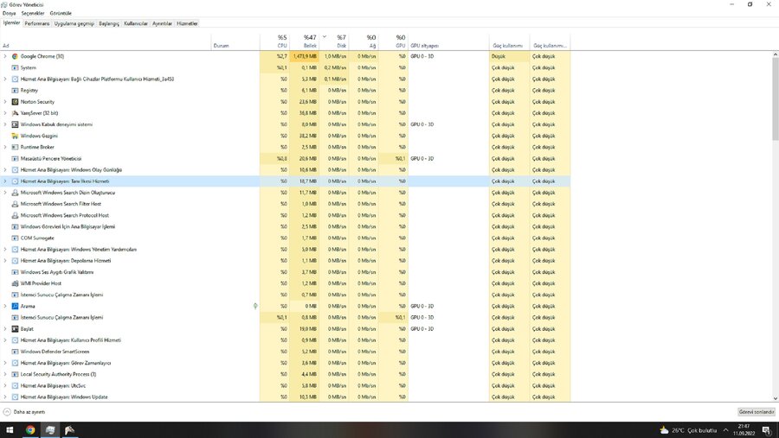The image size is (779, 438).
Task: Select the Hizmet Ana Bilgisayarı: Tanı İlkesi Hizmeti row
Action: click(285, 181)
